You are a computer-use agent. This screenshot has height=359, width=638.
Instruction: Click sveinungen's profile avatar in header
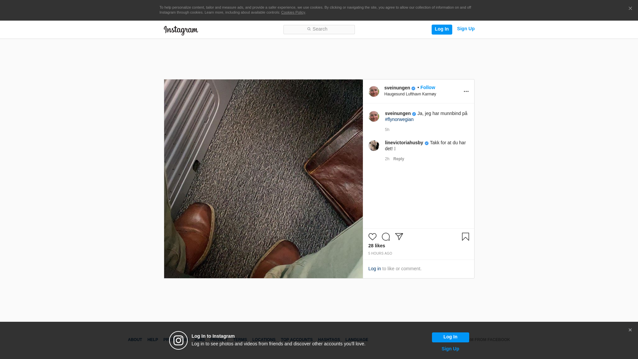pyautogui.click(x=373, y=91)
